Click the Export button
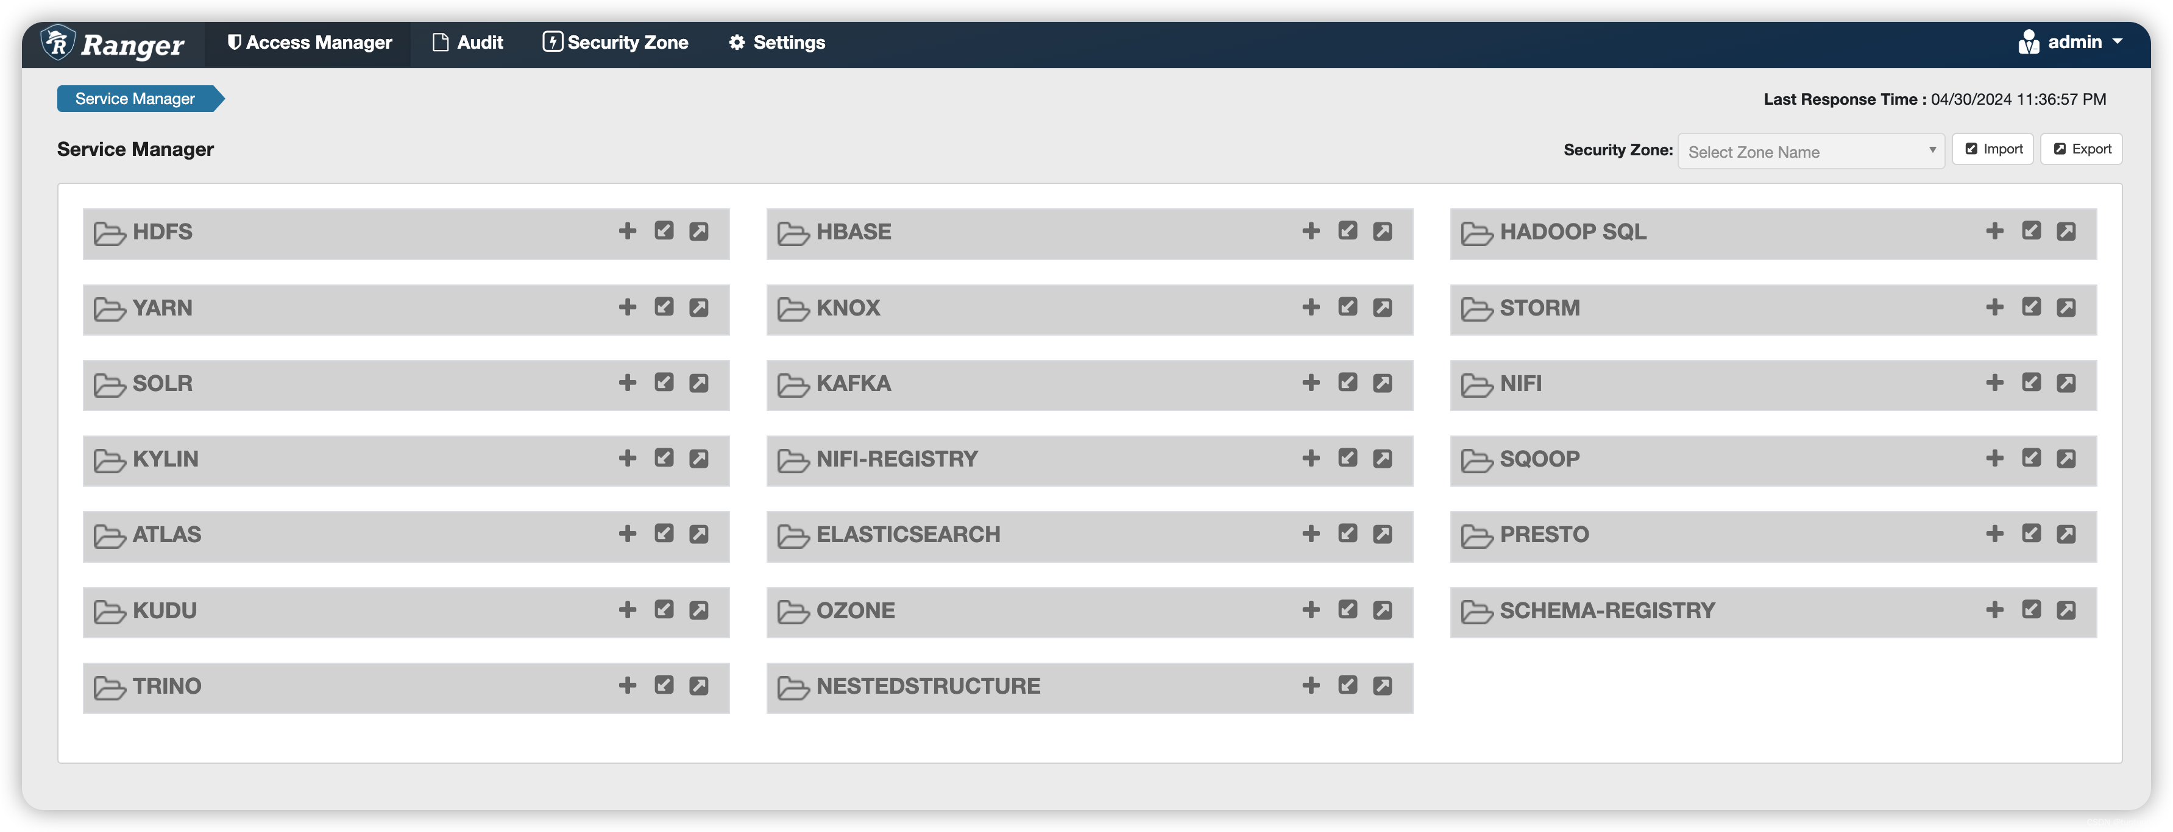The height and width of the screenshot is (832, 2173). pos(2082,148)
